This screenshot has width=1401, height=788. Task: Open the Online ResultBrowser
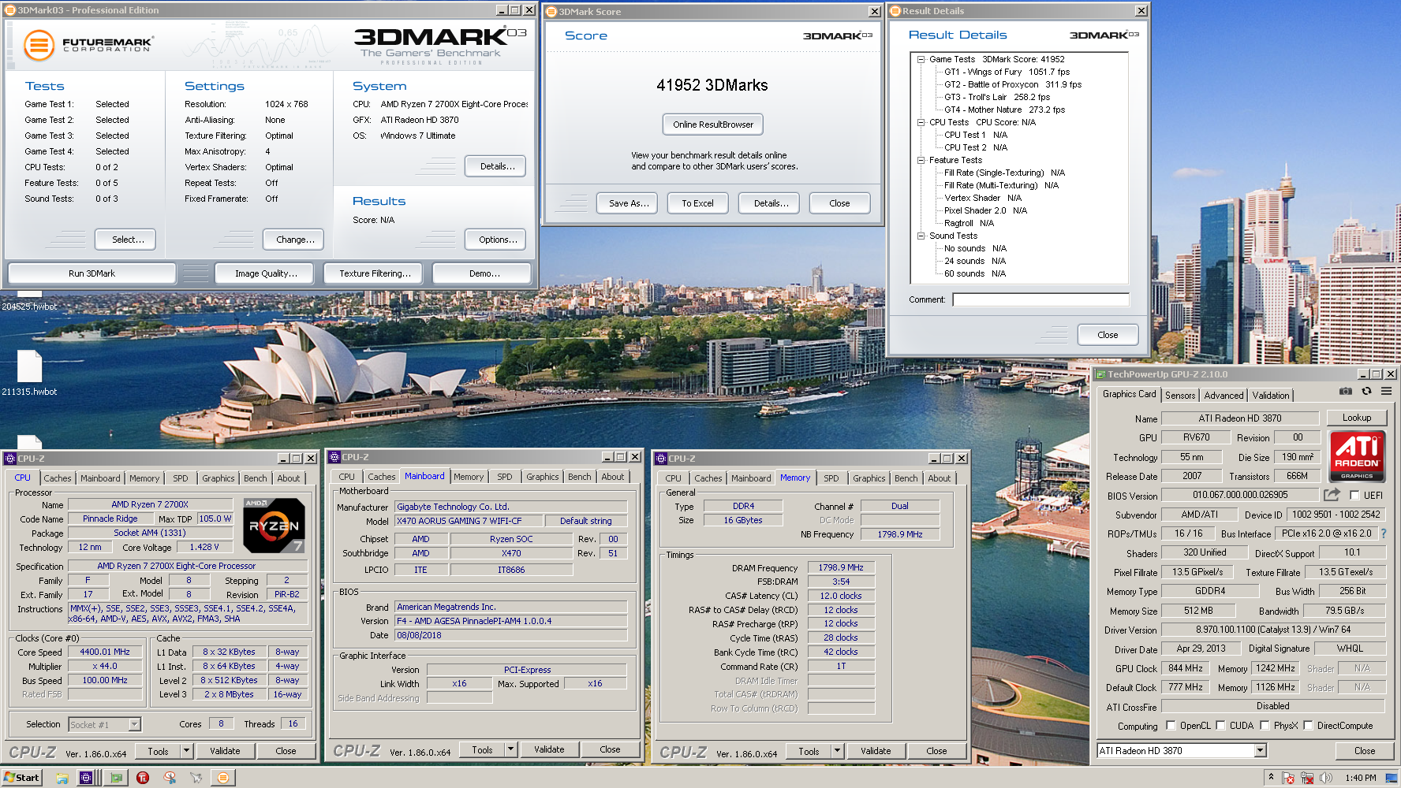pyautogui.click(x=713, y=125)
